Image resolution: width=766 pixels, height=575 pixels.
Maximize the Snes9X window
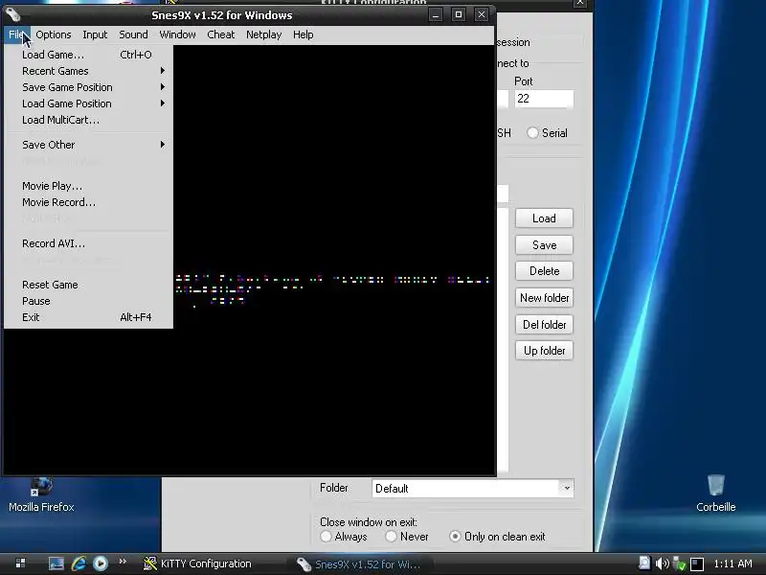pyautogui.click(x=459, y=14)
